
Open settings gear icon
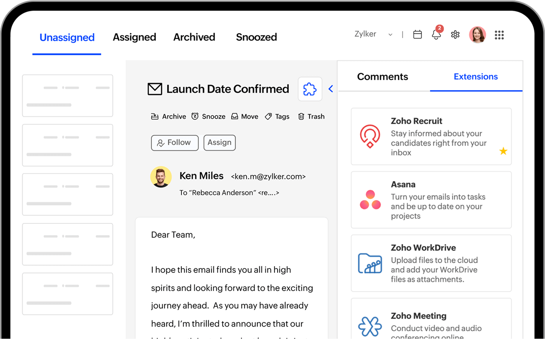(455, 35)
